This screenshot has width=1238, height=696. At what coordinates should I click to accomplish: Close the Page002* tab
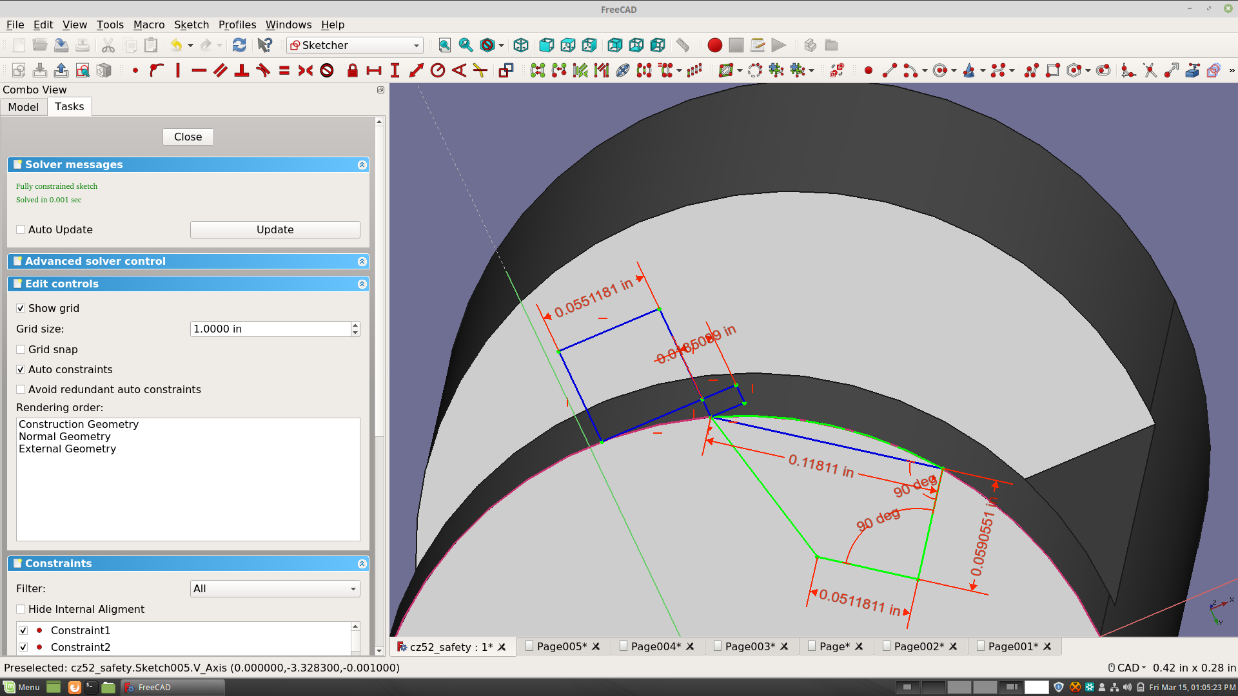tap(953, 646)
